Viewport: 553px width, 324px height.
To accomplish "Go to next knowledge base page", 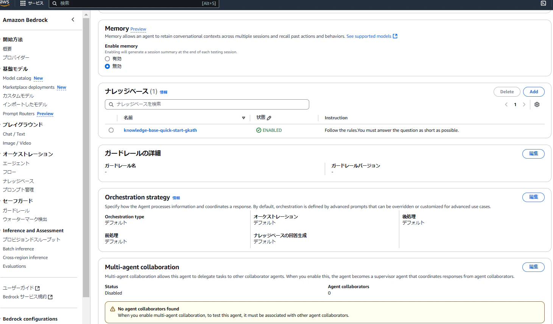I will 524,105.
